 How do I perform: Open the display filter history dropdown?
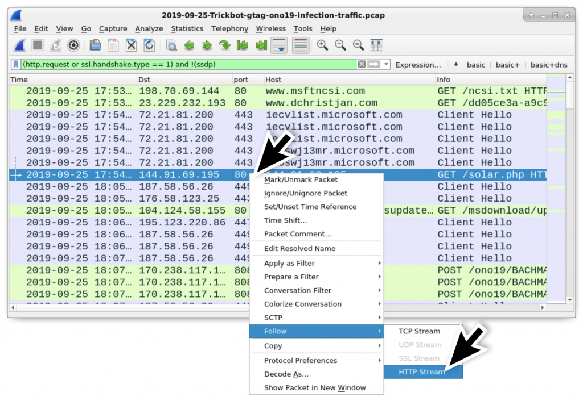[x=387, y=65]
